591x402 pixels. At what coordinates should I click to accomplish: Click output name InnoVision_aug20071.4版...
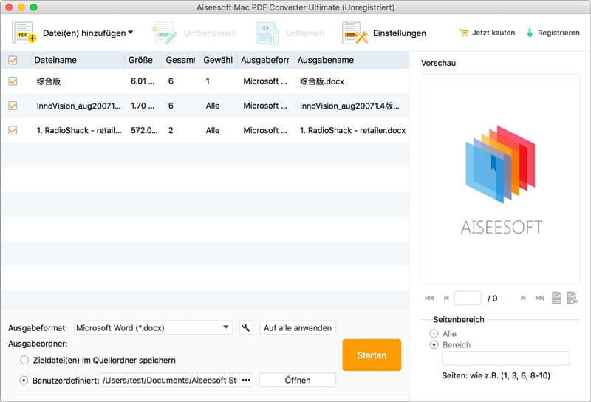click(x=349, y=106)
